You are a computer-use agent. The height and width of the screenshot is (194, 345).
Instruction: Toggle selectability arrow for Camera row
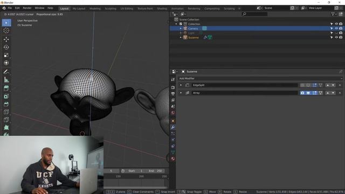point(332,29)
